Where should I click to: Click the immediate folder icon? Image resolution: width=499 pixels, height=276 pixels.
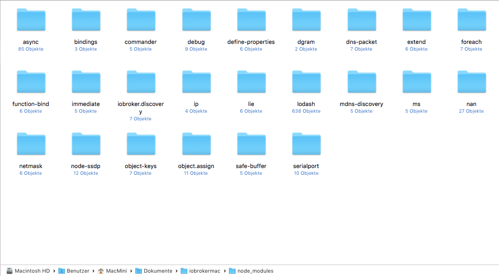point(86,82)
